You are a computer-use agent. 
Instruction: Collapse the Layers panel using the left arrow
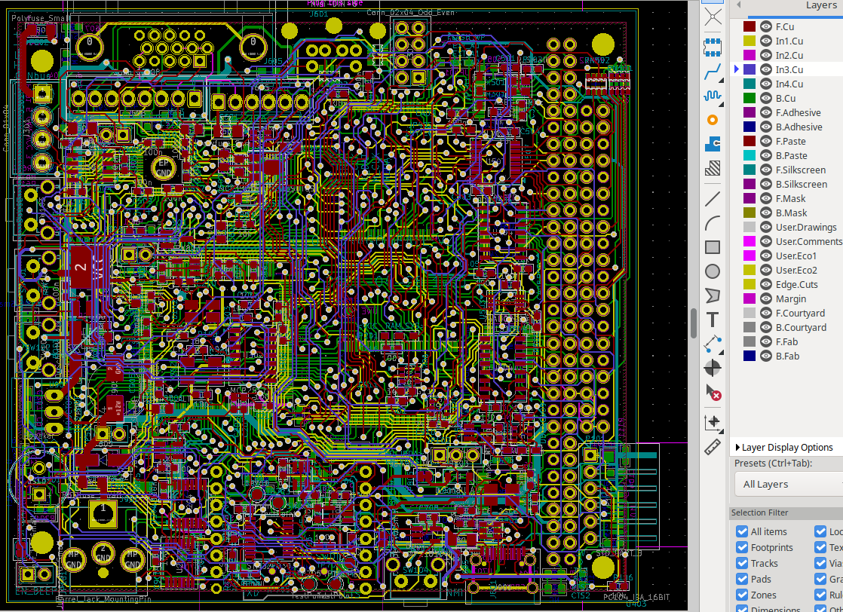[x=738, y=5]
